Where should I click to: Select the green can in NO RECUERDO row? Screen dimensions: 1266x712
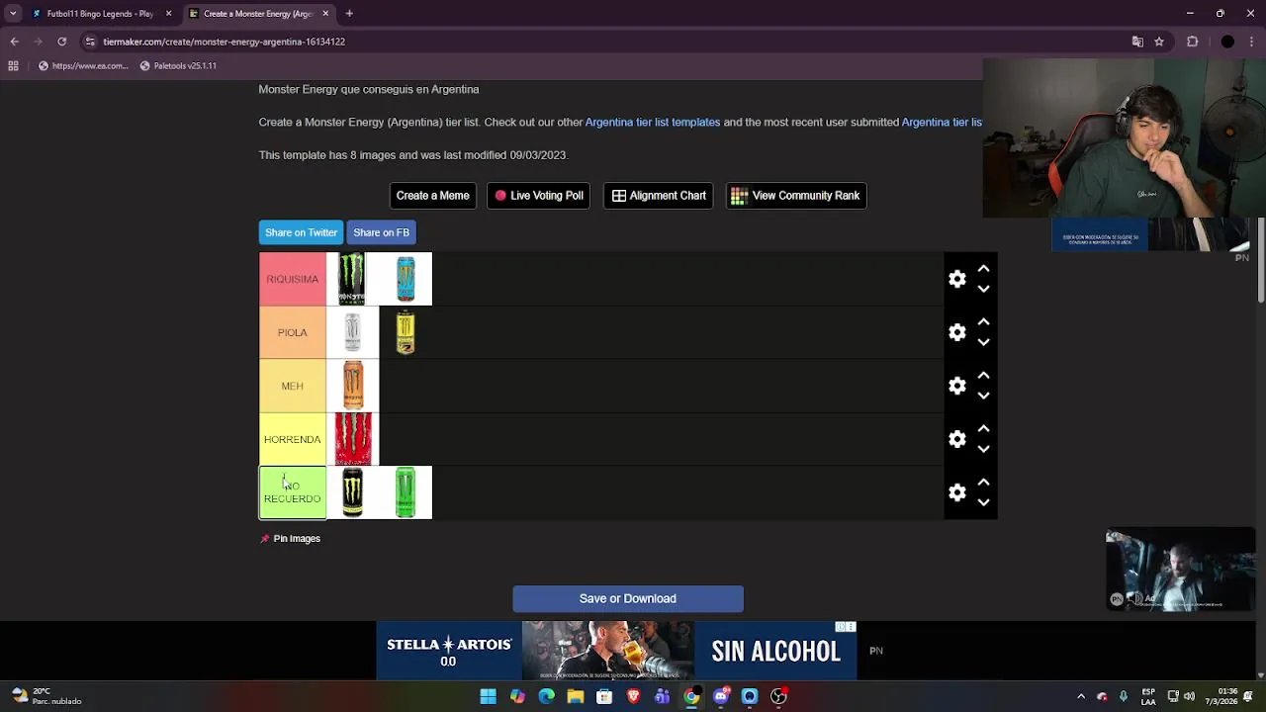pos(406,492)
